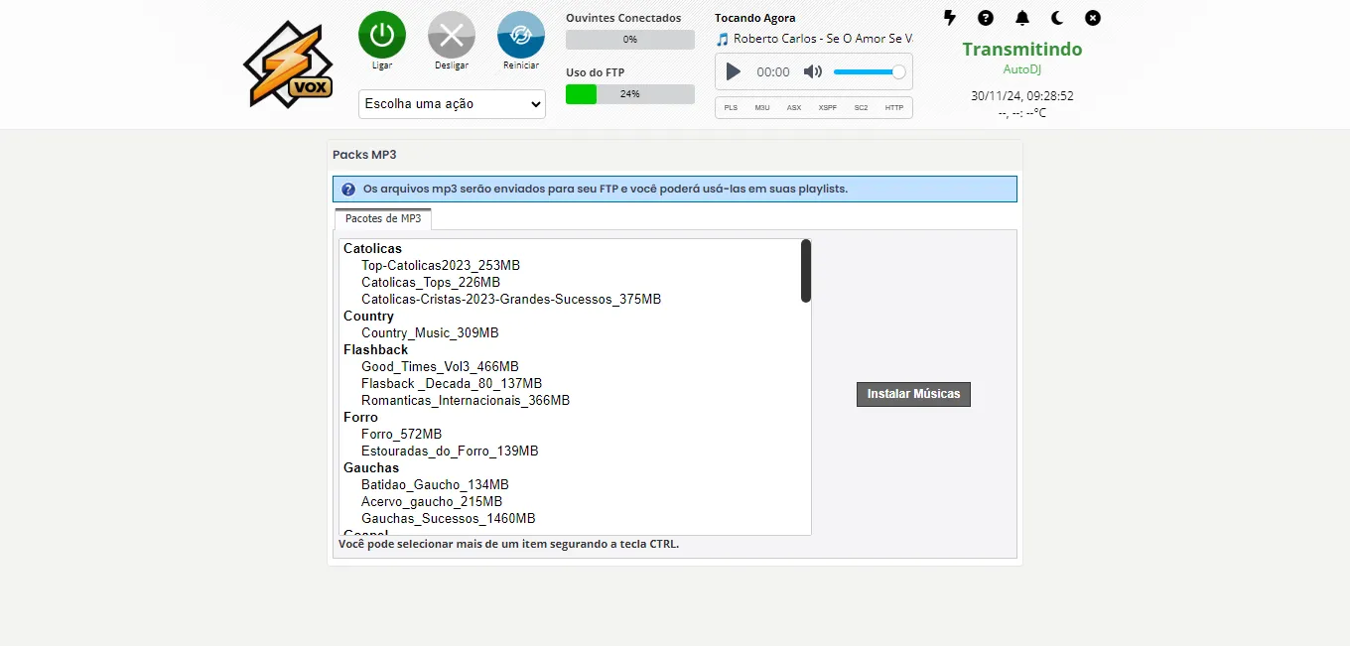This screenshot has width=1350, height=646.
Task: Switch to the Pacotes de MP3 tab
Action: point(383,218)
